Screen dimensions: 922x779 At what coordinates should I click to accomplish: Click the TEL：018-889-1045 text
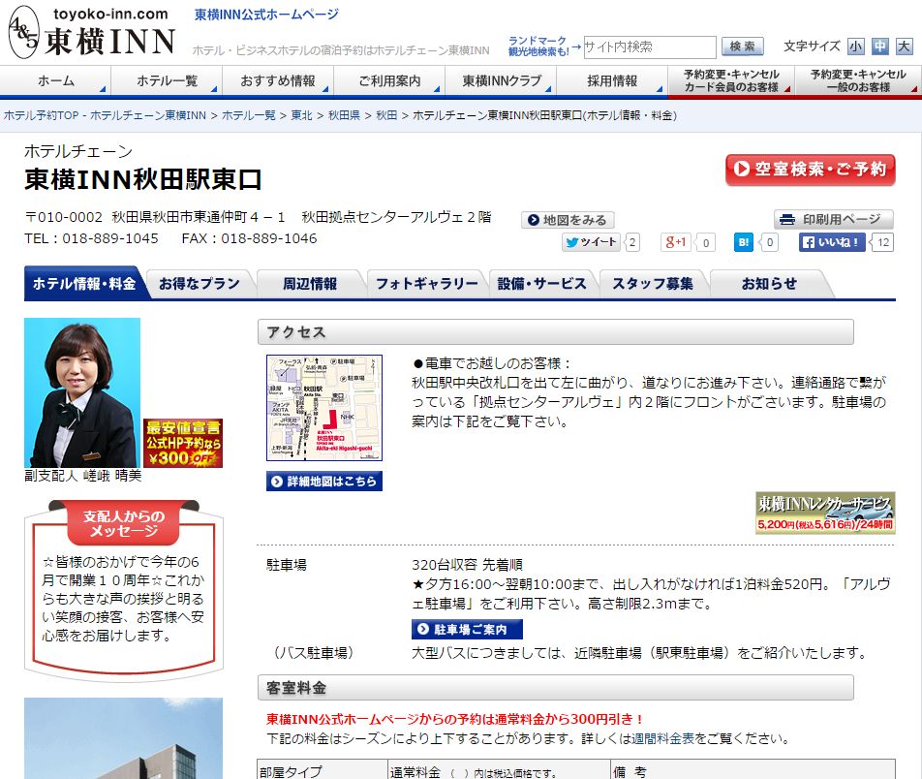[91, 238]
